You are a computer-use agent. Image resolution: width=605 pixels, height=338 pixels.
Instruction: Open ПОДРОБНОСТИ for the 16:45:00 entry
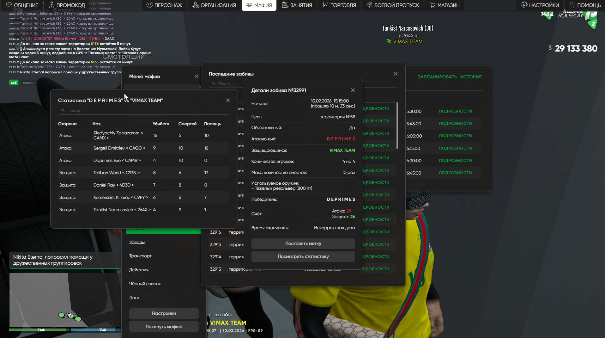455,173
